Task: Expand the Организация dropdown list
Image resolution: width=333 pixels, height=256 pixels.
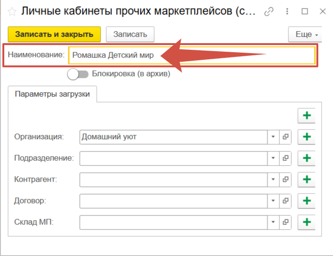Action: [273, 137]
